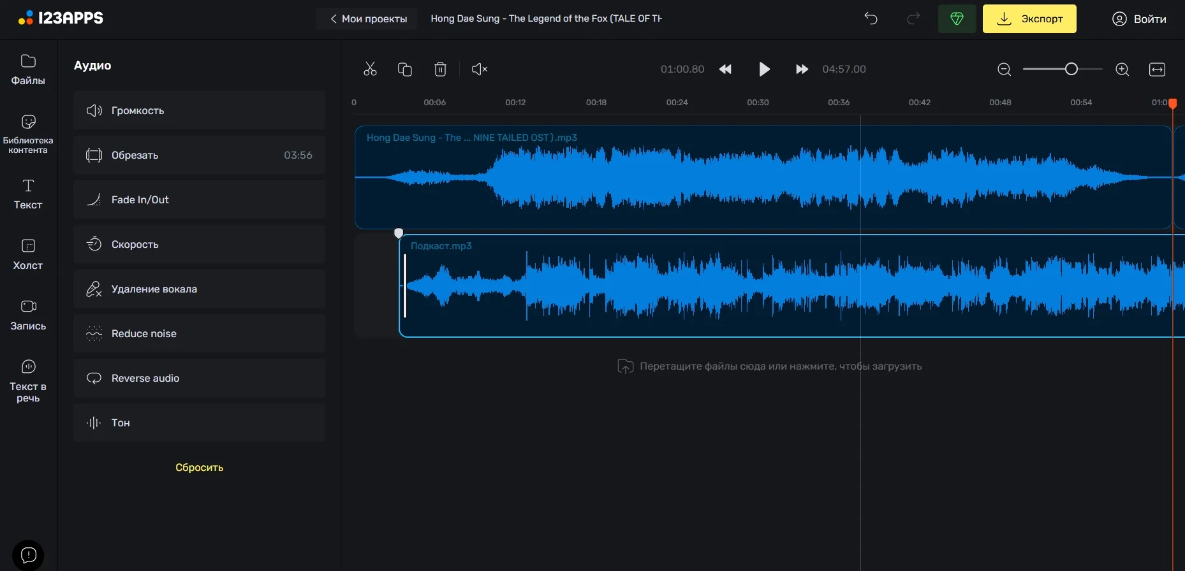Open the Text tool panel
This screenshot has height=571, width=1185.
coord(28,194)
